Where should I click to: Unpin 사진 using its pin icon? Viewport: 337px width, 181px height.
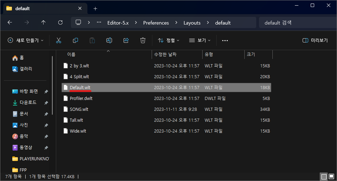tap(46, 125)
